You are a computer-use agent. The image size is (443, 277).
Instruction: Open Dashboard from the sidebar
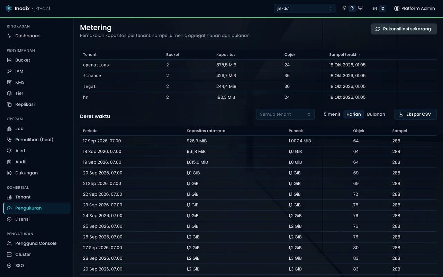click(37, 36)
